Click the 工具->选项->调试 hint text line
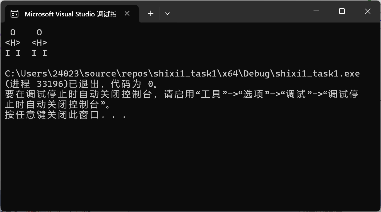Image resolution: width=381 pixels, height=212 pixels. pos(182,94)
